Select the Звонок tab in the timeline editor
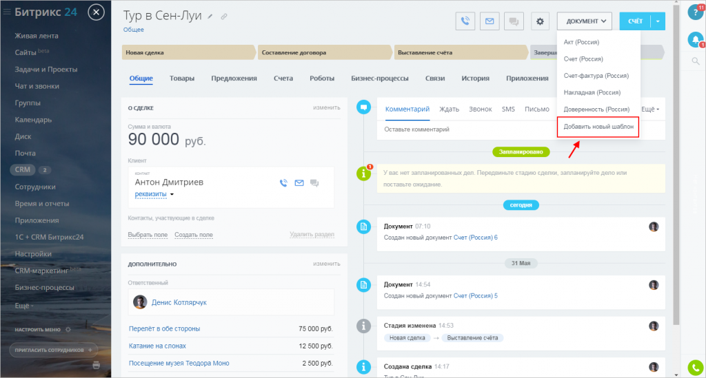This screenshot has width=706, height=378. (481, 109)
